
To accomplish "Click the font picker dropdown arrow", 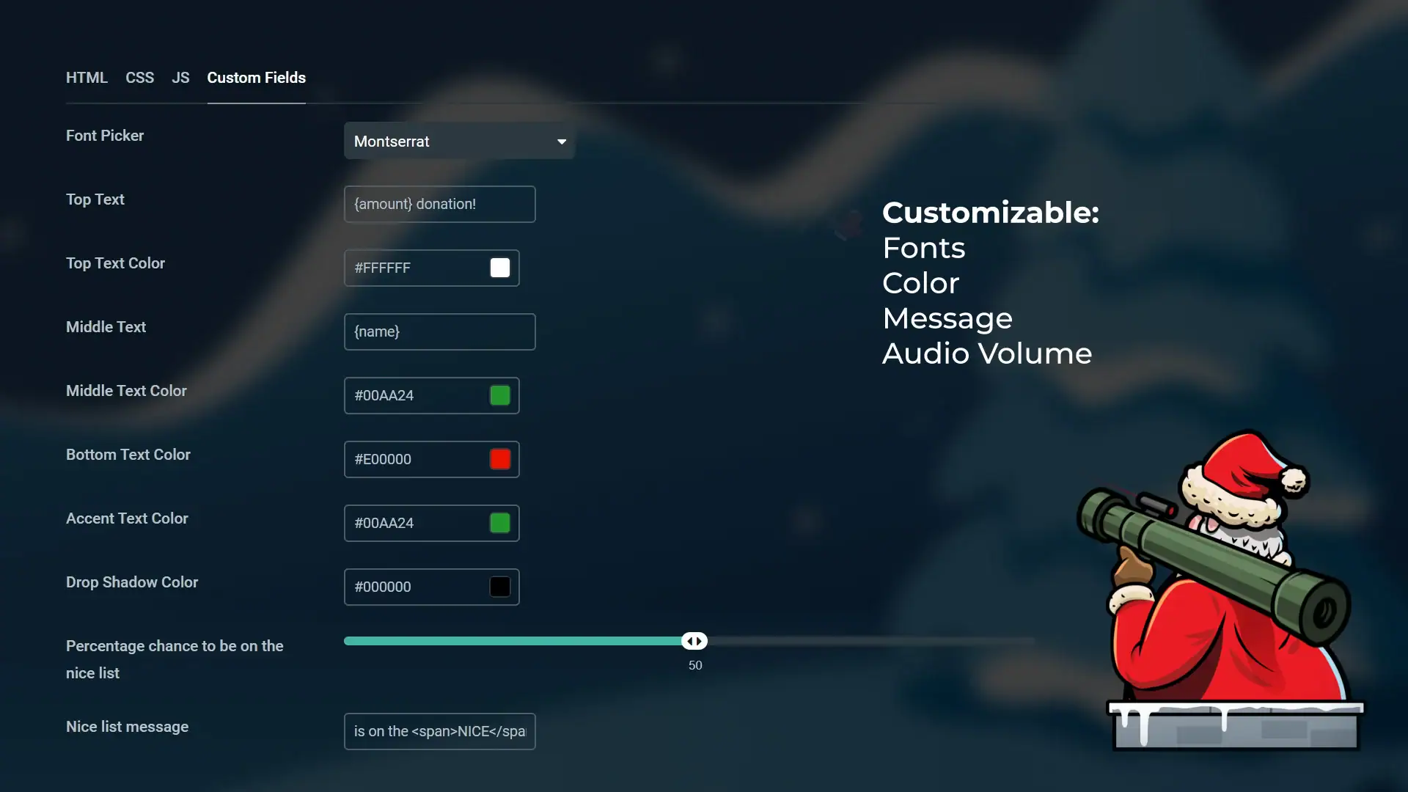I will (x=562, y=142).
